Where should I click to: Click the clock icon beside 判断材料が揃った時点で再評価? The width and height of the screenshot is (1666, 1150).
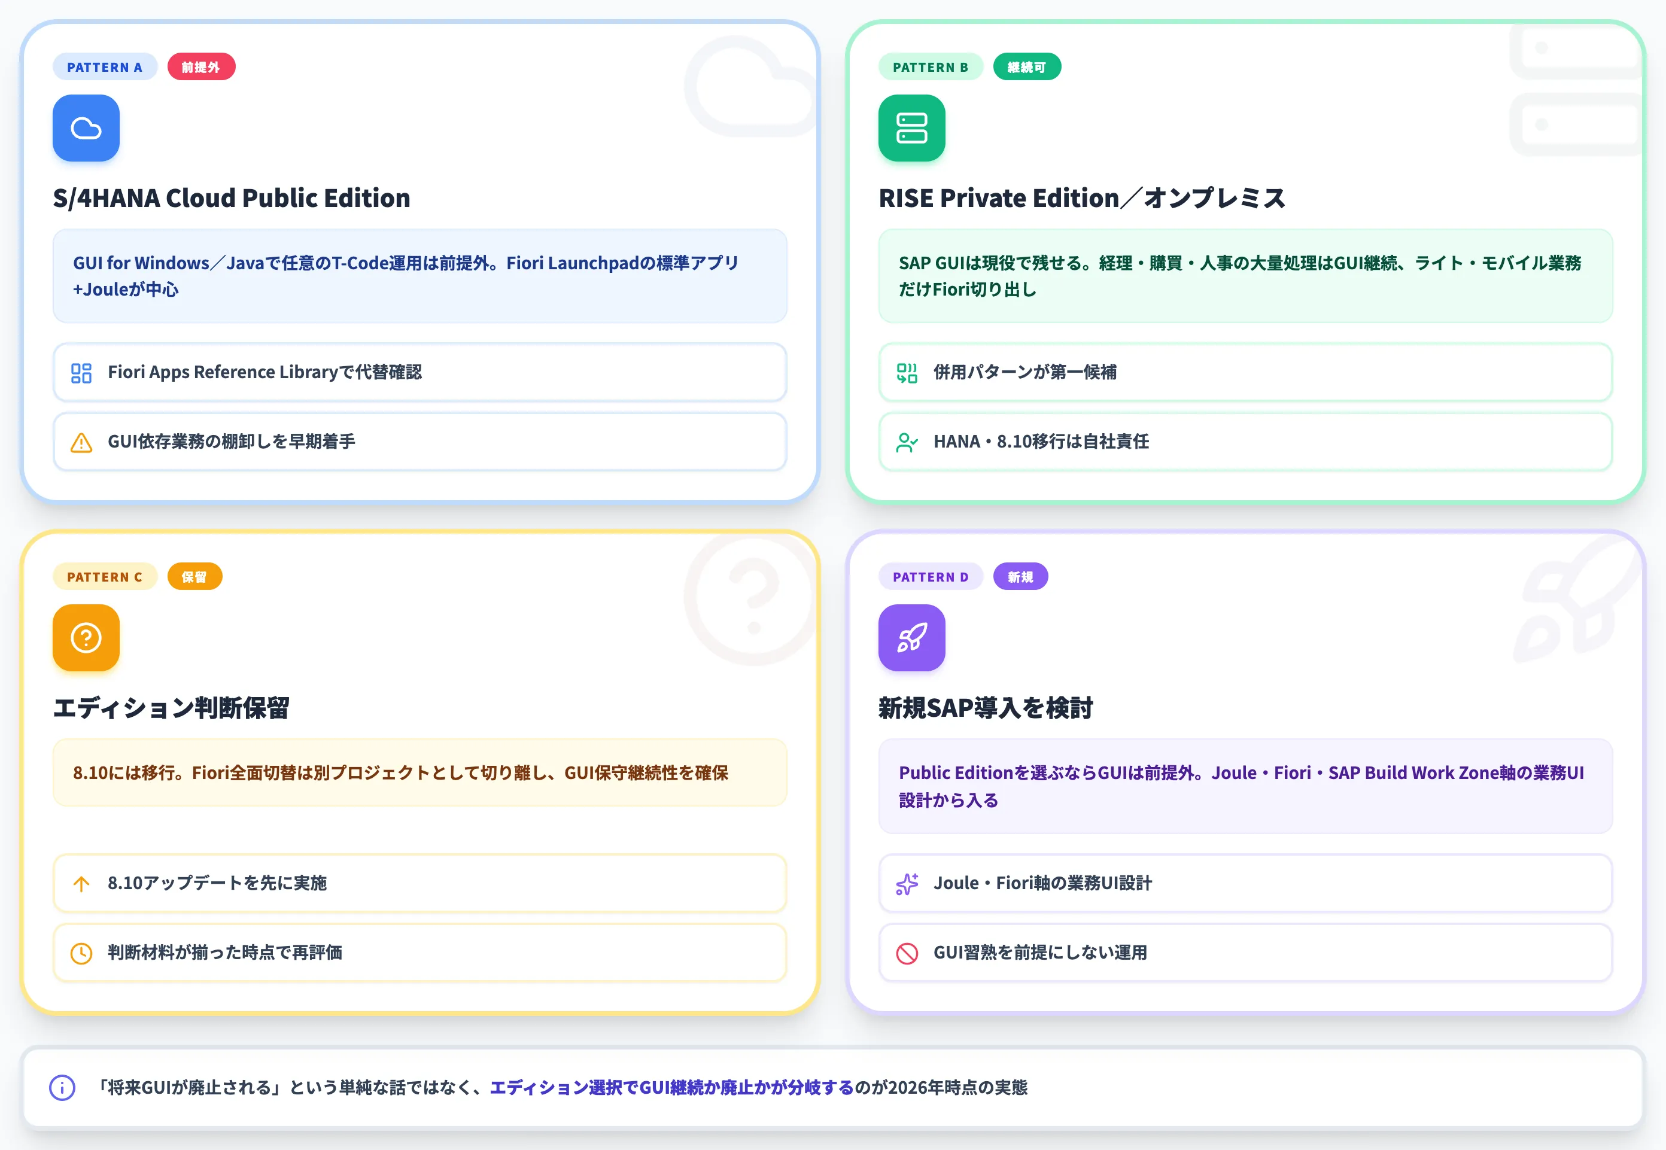point(81,953)
